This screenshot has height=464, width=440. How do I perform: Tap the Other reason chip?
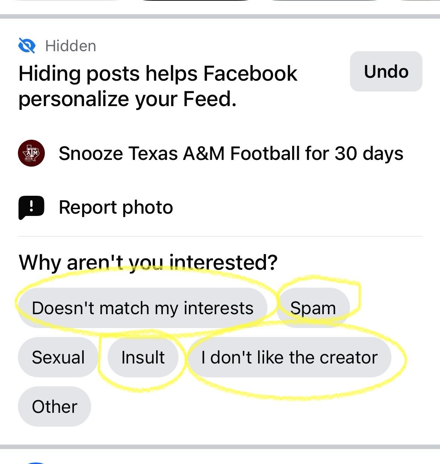tap(55, 406)
